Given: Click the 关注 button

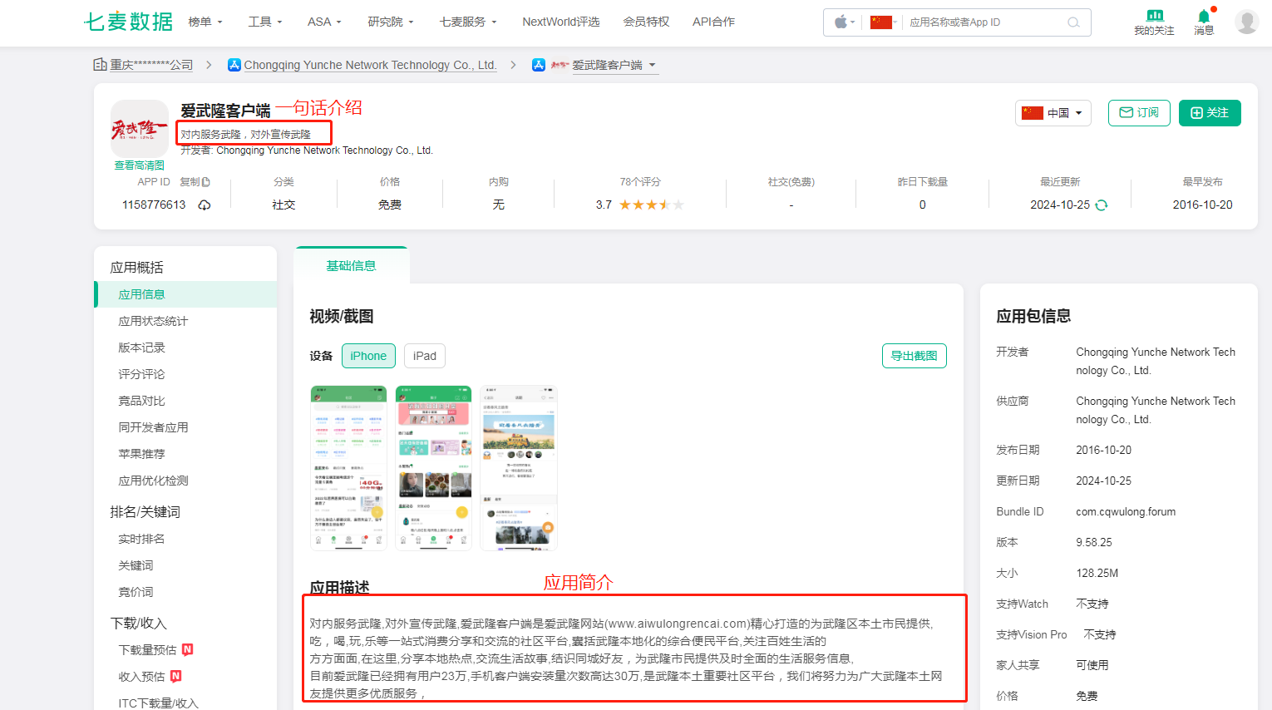Looking at the screenshot, I should 1210,113.
